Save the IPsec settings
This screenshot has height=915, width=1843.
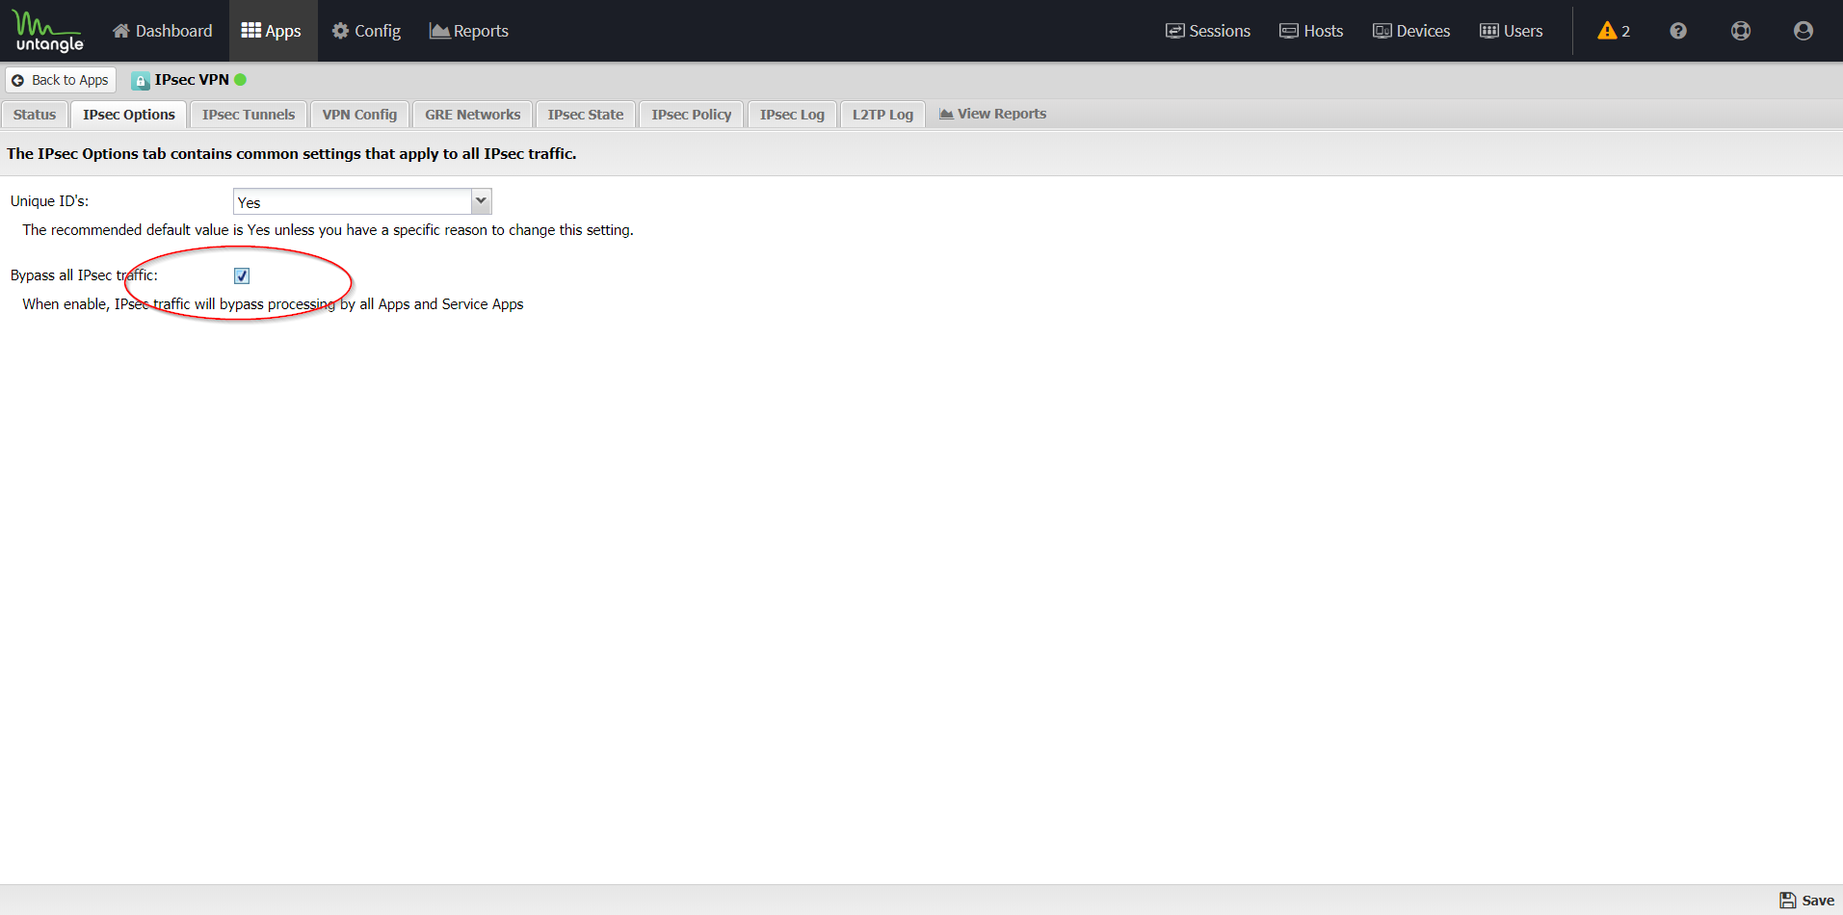pyautogui.click(x=1806, y=901)
